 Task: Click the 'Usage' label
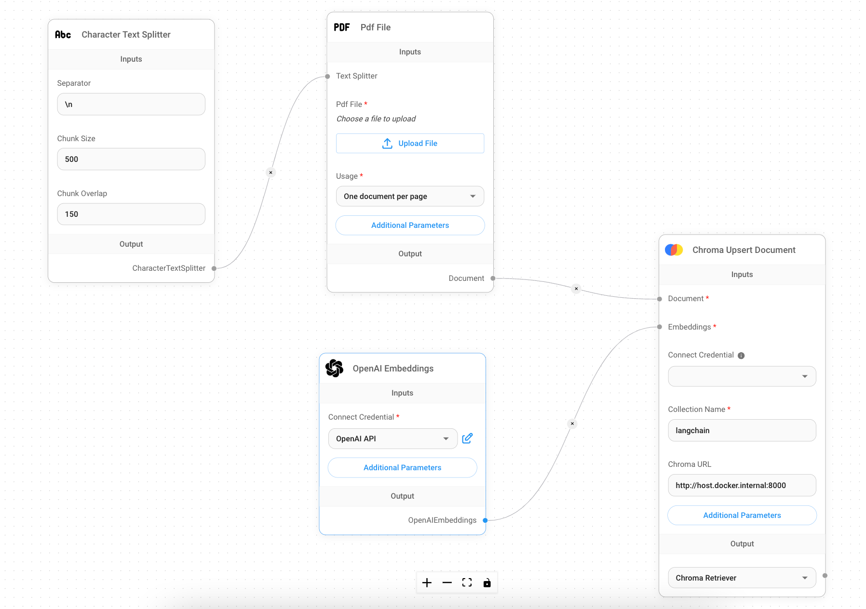[347, 176]
